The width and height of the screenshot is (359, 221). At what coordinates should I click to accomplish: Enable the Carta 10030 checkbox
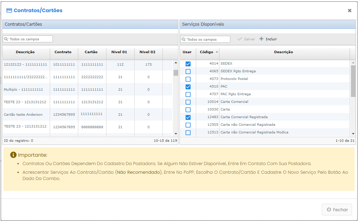[188, 109]
